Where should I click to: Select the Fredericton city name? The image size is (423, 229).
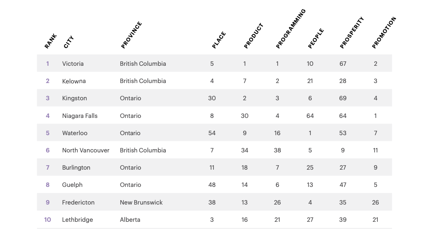78,203
